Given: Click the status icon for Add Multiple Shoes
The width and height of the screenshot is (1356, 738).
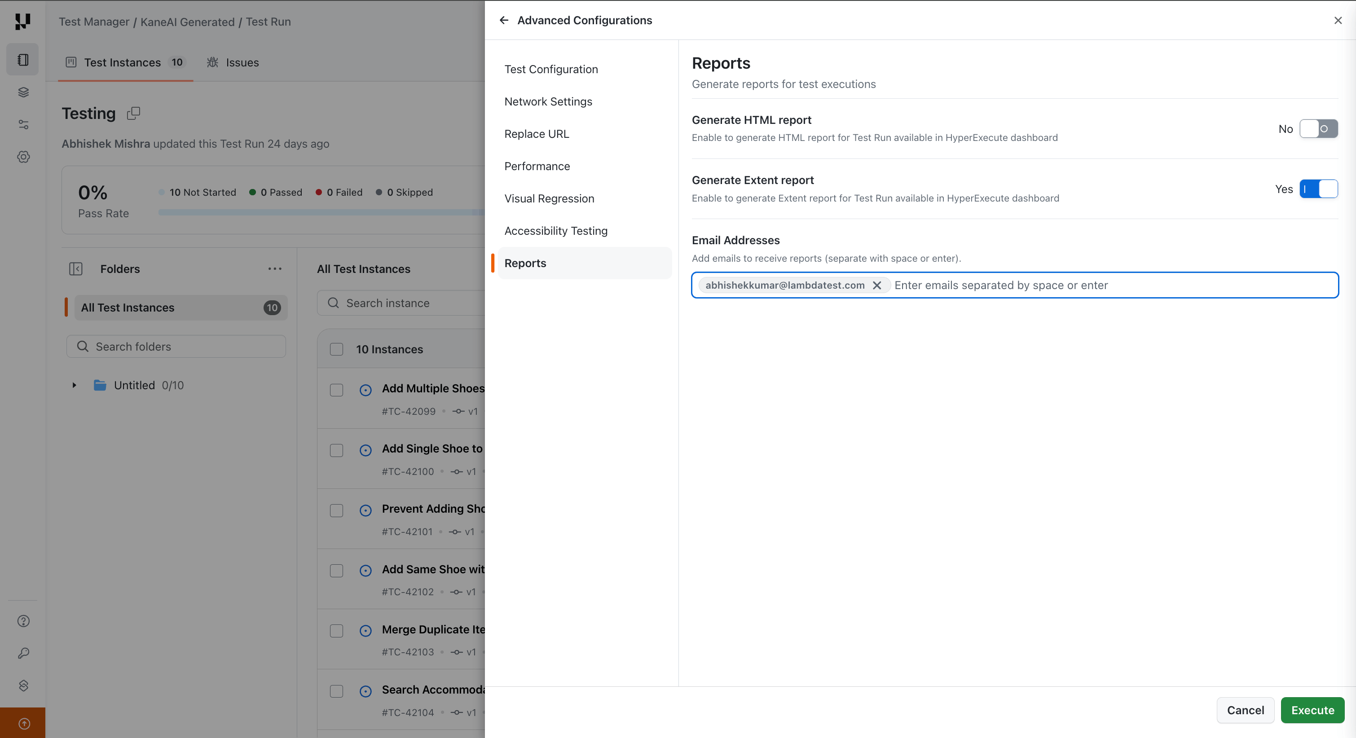Looking at the screenshot, I should pos(365,390).
